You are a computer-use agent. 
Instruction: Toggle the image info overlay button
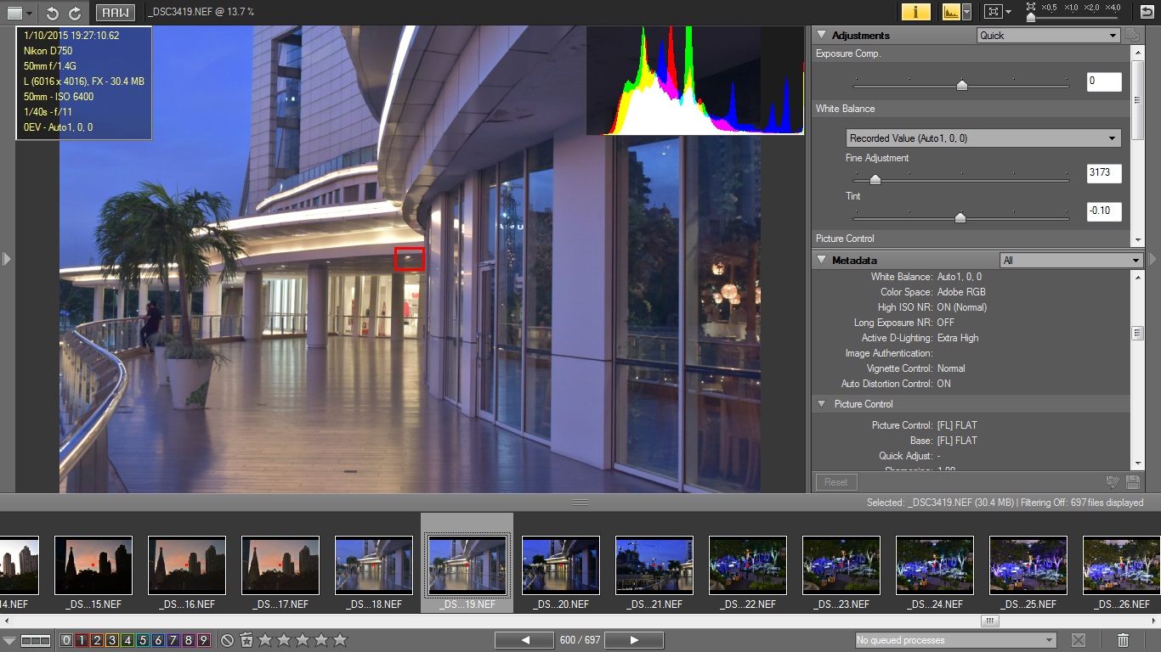(915, 12)
